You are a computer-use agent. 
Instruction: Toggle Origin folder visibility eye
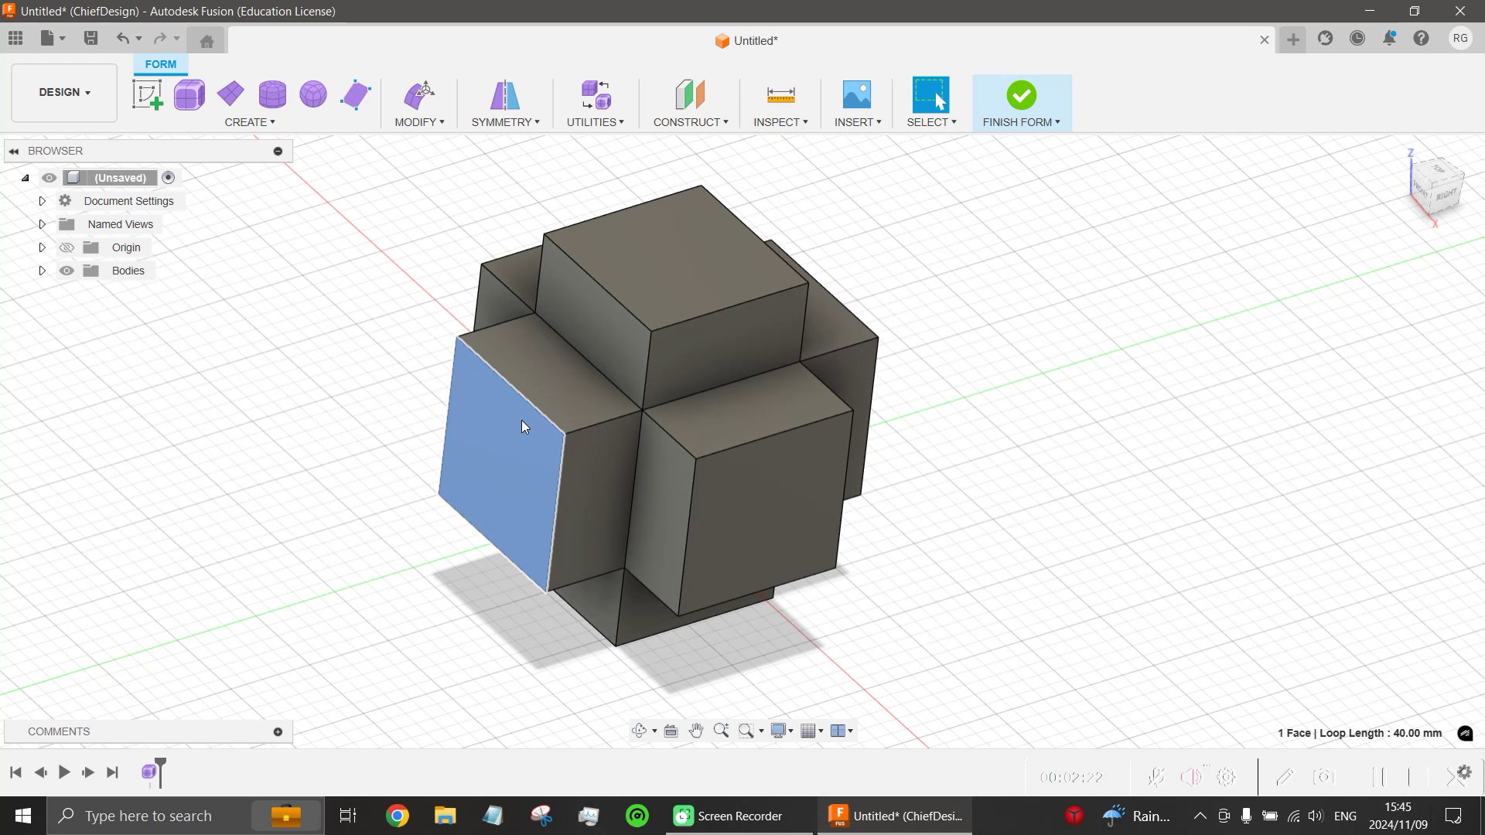(x=67, y=247)
